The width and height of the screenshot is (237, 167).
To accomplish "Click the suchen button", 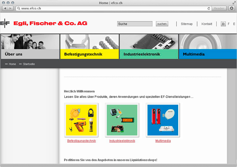I will point(162,24).
